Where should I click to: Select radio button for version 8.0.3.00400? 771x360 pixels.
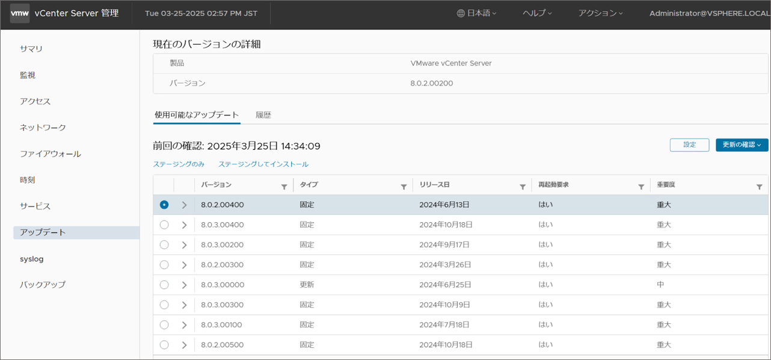pos(164,225)
